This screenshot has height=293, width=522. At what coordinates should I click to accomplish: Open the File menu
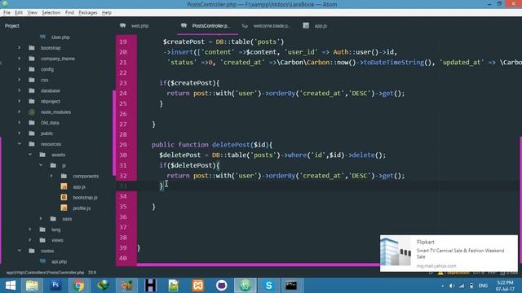coord(7,13)
